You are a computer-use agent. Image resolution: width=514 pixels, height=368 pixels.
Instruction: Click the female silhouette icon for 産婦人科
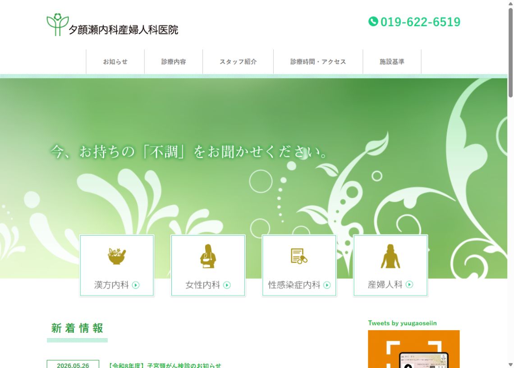pos(390,256)
